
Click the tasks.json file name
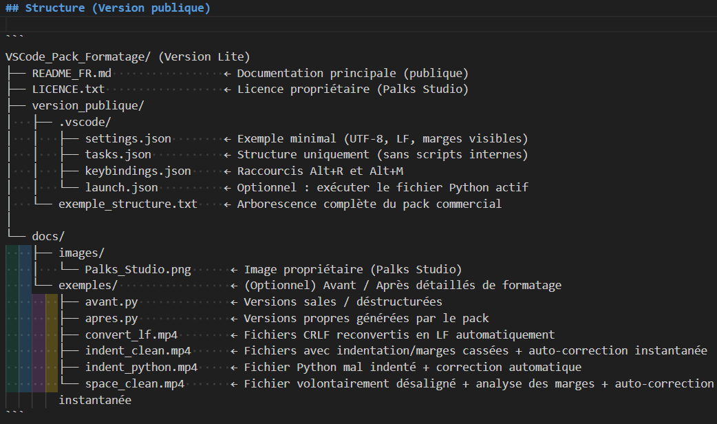tap(118, 155)
